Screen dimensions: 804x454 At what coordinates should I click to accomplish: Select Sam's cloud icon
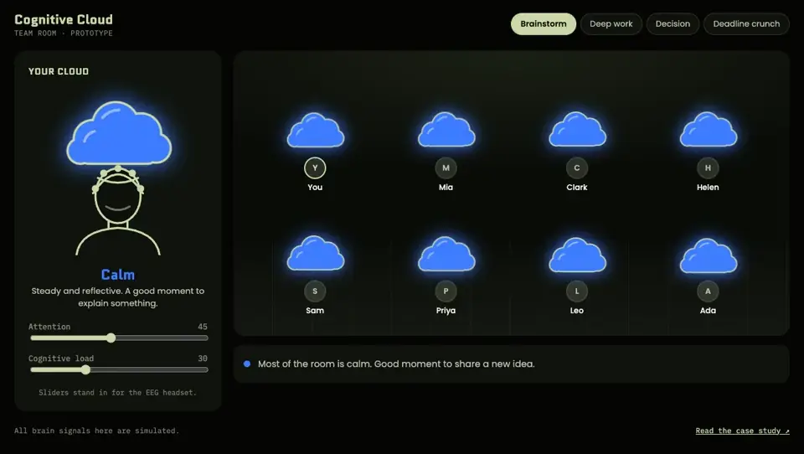click(x=316, y=254)
